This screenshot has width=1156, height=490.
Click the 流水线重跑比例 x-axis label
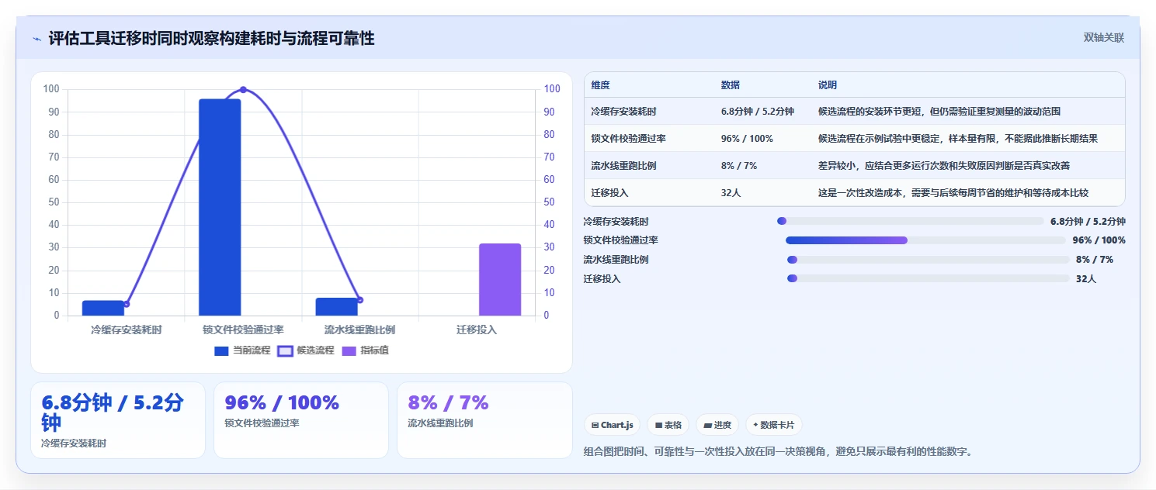coord(359,330)
